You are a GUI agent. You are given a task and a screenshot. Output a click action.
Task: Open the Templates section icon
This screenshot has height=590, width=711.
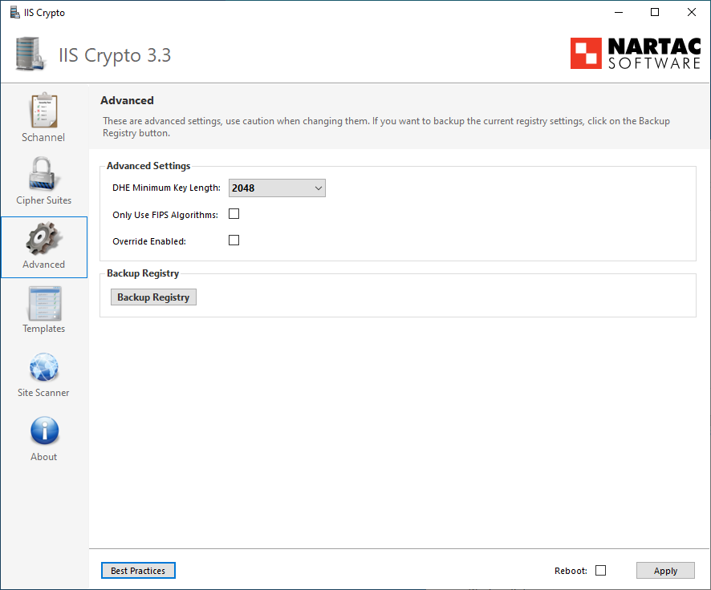(x=44, y=303)
